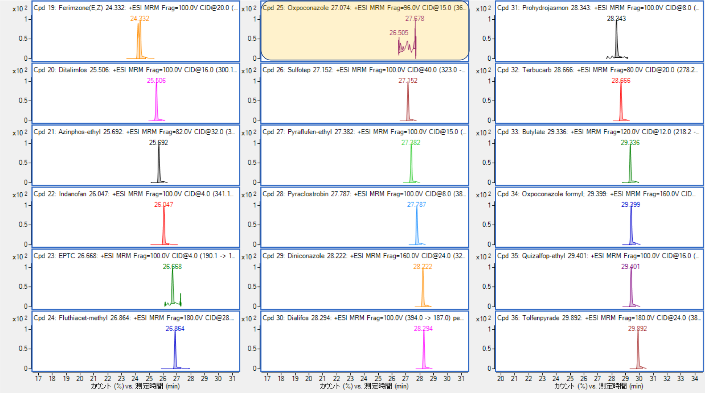The height and width of the screenshot is (393, 705).
Task: Select the Cpd 23 EPTC chromatogram panel
Action: point(135,279)
